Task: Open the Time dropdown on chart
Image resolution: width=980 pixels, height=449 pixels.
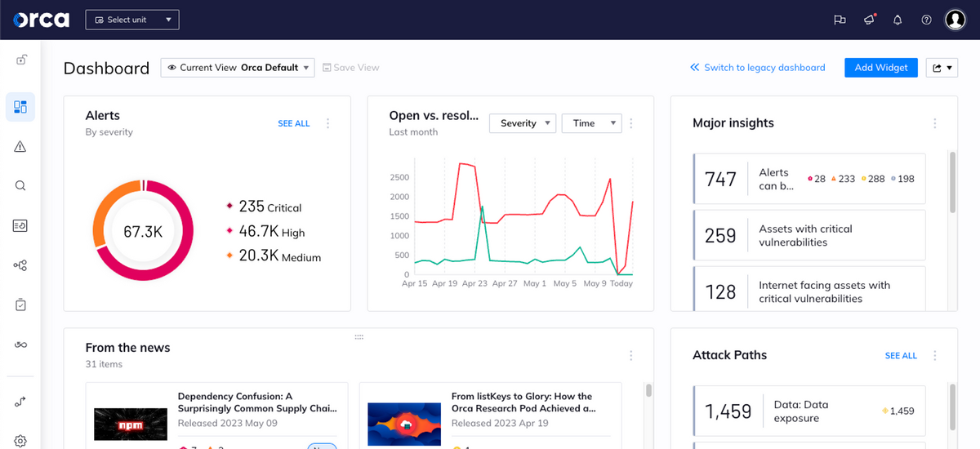Action: [592, 123]
